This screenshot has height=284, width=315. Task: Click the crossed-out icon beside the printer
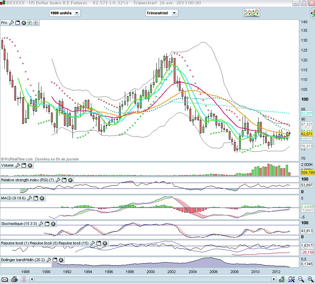pyautogui.click(x=24, y=279)
